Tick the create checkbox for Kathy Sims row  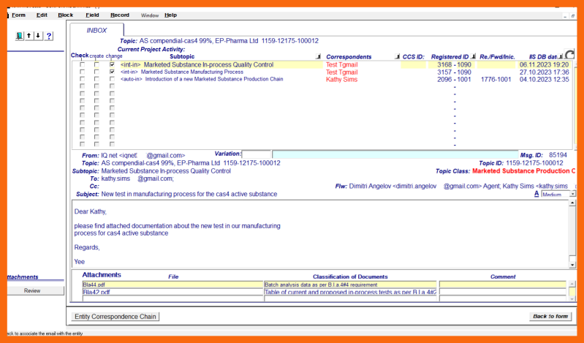click(x=96, y=79)
